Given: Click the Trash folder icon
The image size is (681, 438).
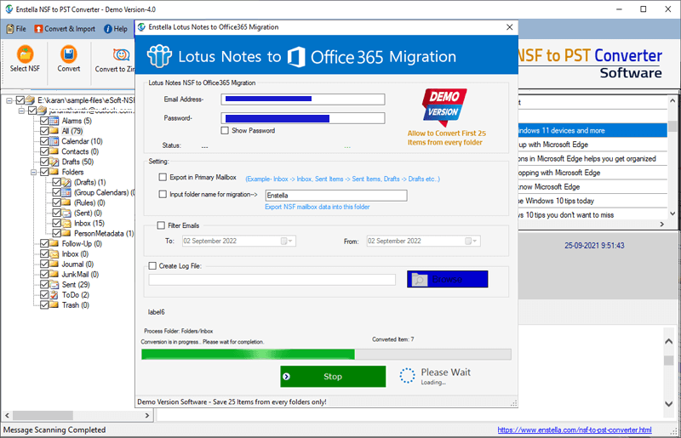Looking at the screenshot, I should 54,304.
